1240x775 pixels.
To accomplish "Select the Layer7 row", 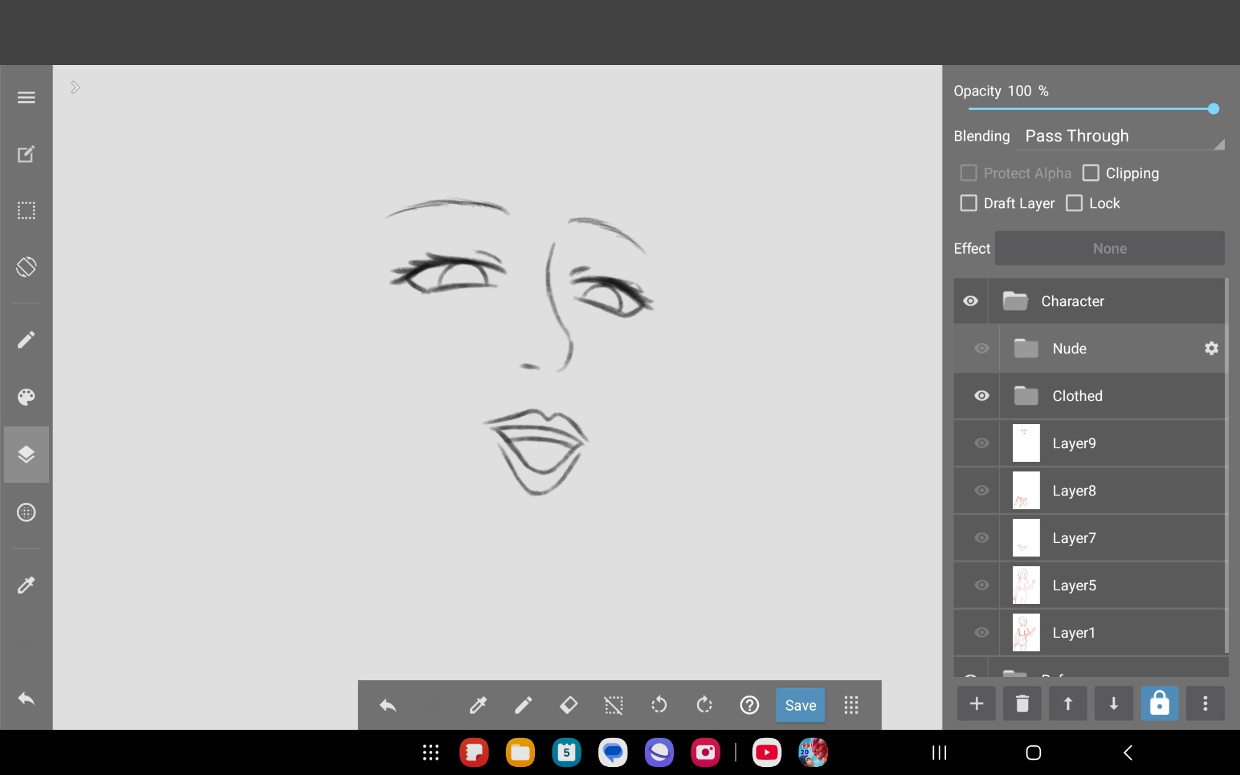I will pos(1089,538).
